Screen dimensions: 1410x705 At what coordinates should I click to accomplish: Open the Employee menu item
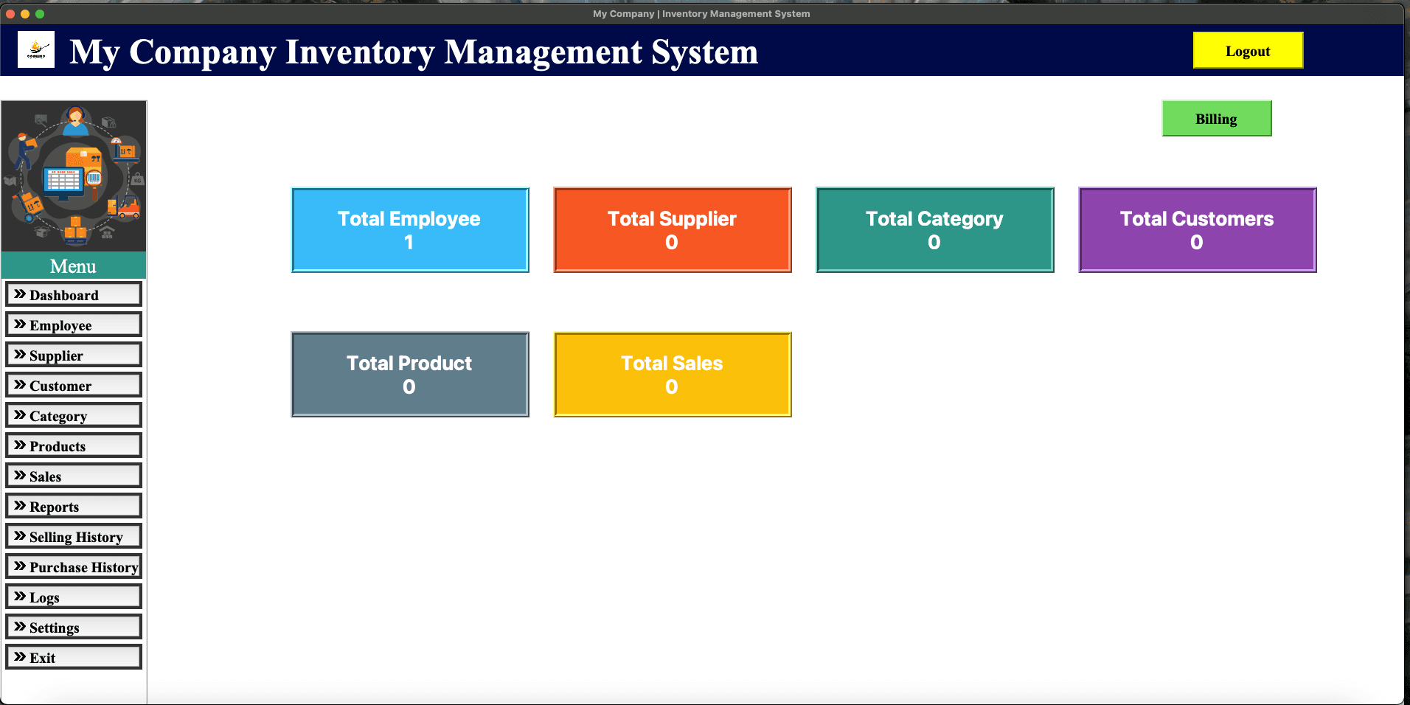coord(74,324)
